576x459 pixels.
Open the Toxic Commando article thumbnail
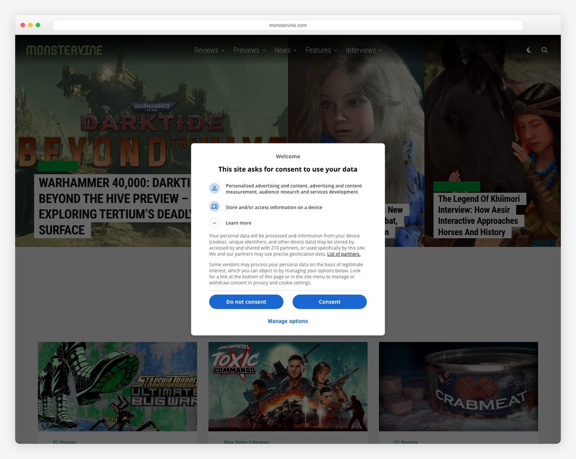coord(288,386)
